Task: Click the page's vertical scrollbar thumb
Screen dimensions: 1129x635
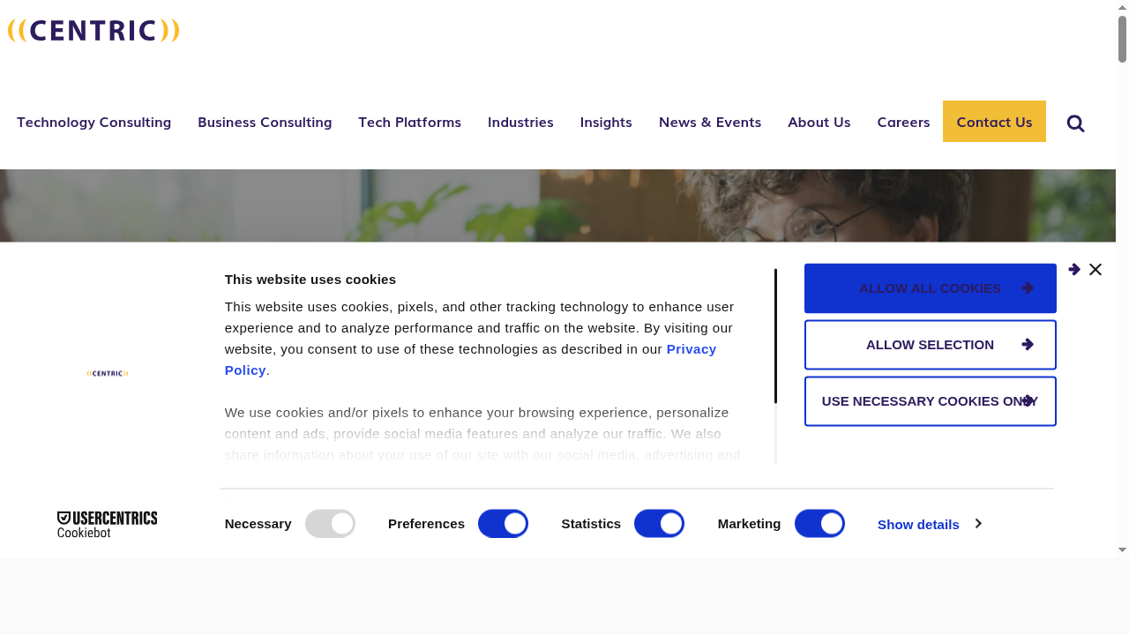Action: tap(1123, 39)
